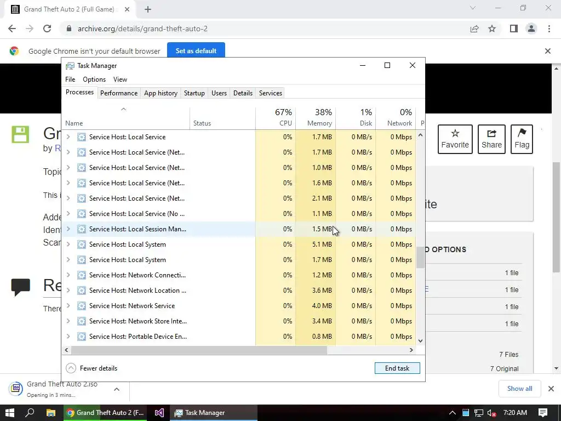The image size is (561, 421).
Task: Expand Service Host: Portable Device Enumerator row
Action: pos(68,336)
